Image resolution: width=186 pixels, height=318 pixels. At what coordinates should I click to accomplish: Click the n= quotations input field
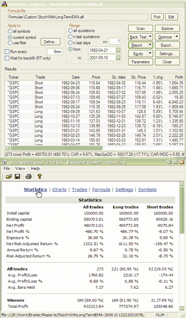coord(115,42)
